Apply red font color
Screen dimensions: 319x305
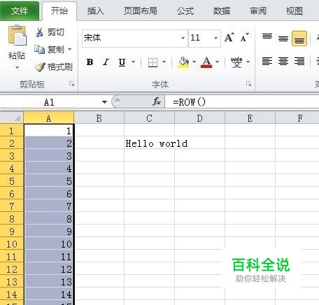206,62
